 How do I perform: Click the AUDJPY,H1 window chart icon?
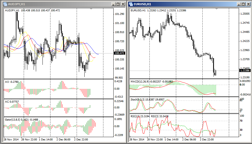(x=5, y=4)
